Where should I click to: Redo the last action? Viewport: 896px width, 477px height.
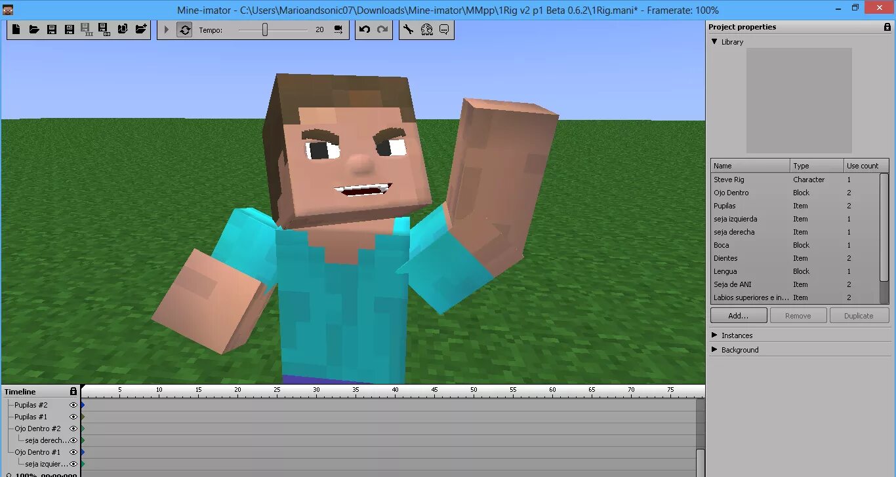pos(383,29)
